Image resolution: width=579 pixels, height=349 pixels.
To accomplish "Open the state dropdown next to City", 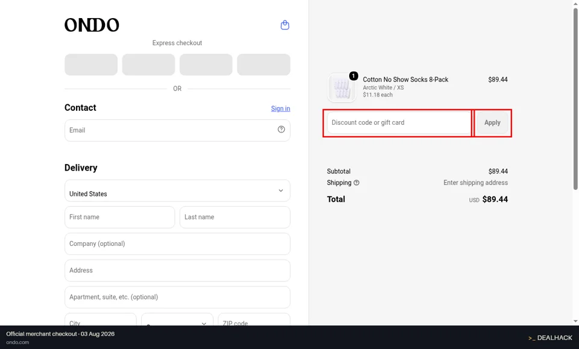I will click(x=177, y=319).
